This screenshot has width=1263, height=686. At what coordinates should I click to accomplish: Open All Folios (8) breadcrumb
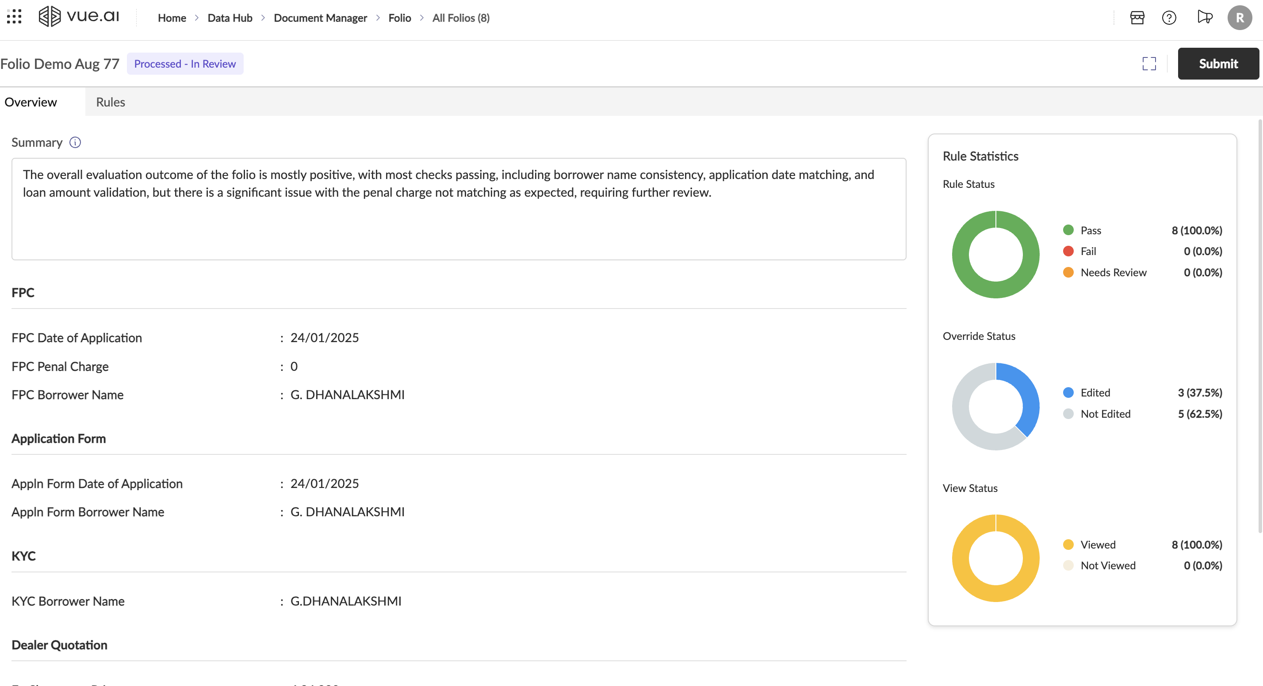click(460, 18)
